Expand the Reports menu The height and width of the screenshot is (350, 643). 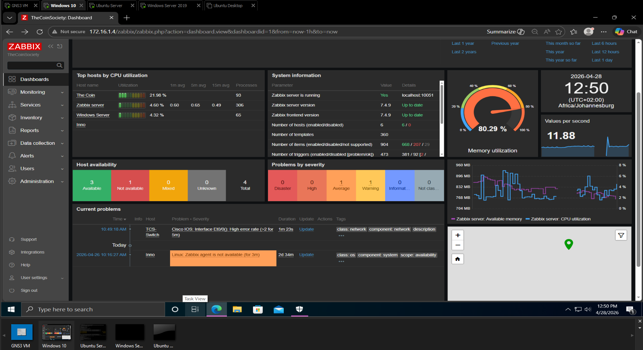[x=36, y=130]
